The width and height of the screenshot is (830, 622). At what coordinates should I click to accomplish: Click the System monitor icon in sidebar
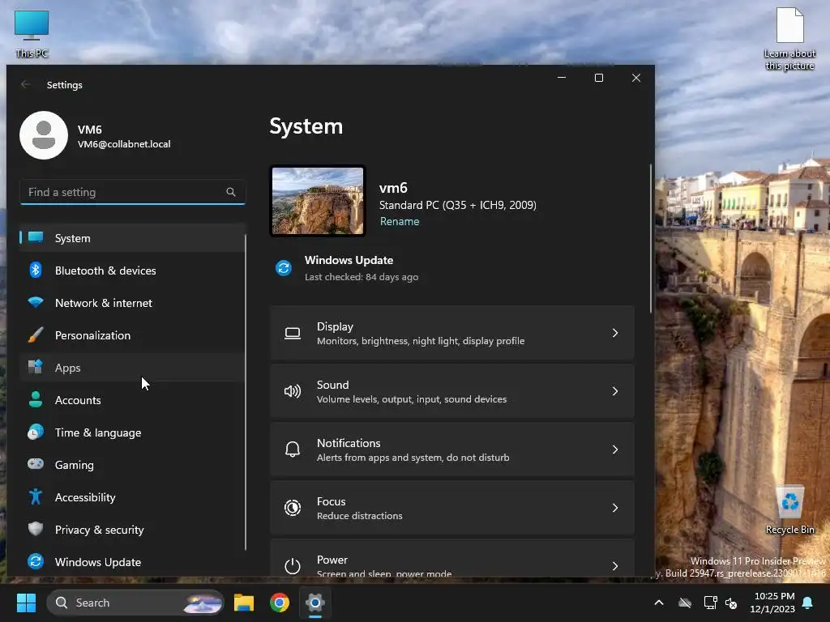click(36, 237)
